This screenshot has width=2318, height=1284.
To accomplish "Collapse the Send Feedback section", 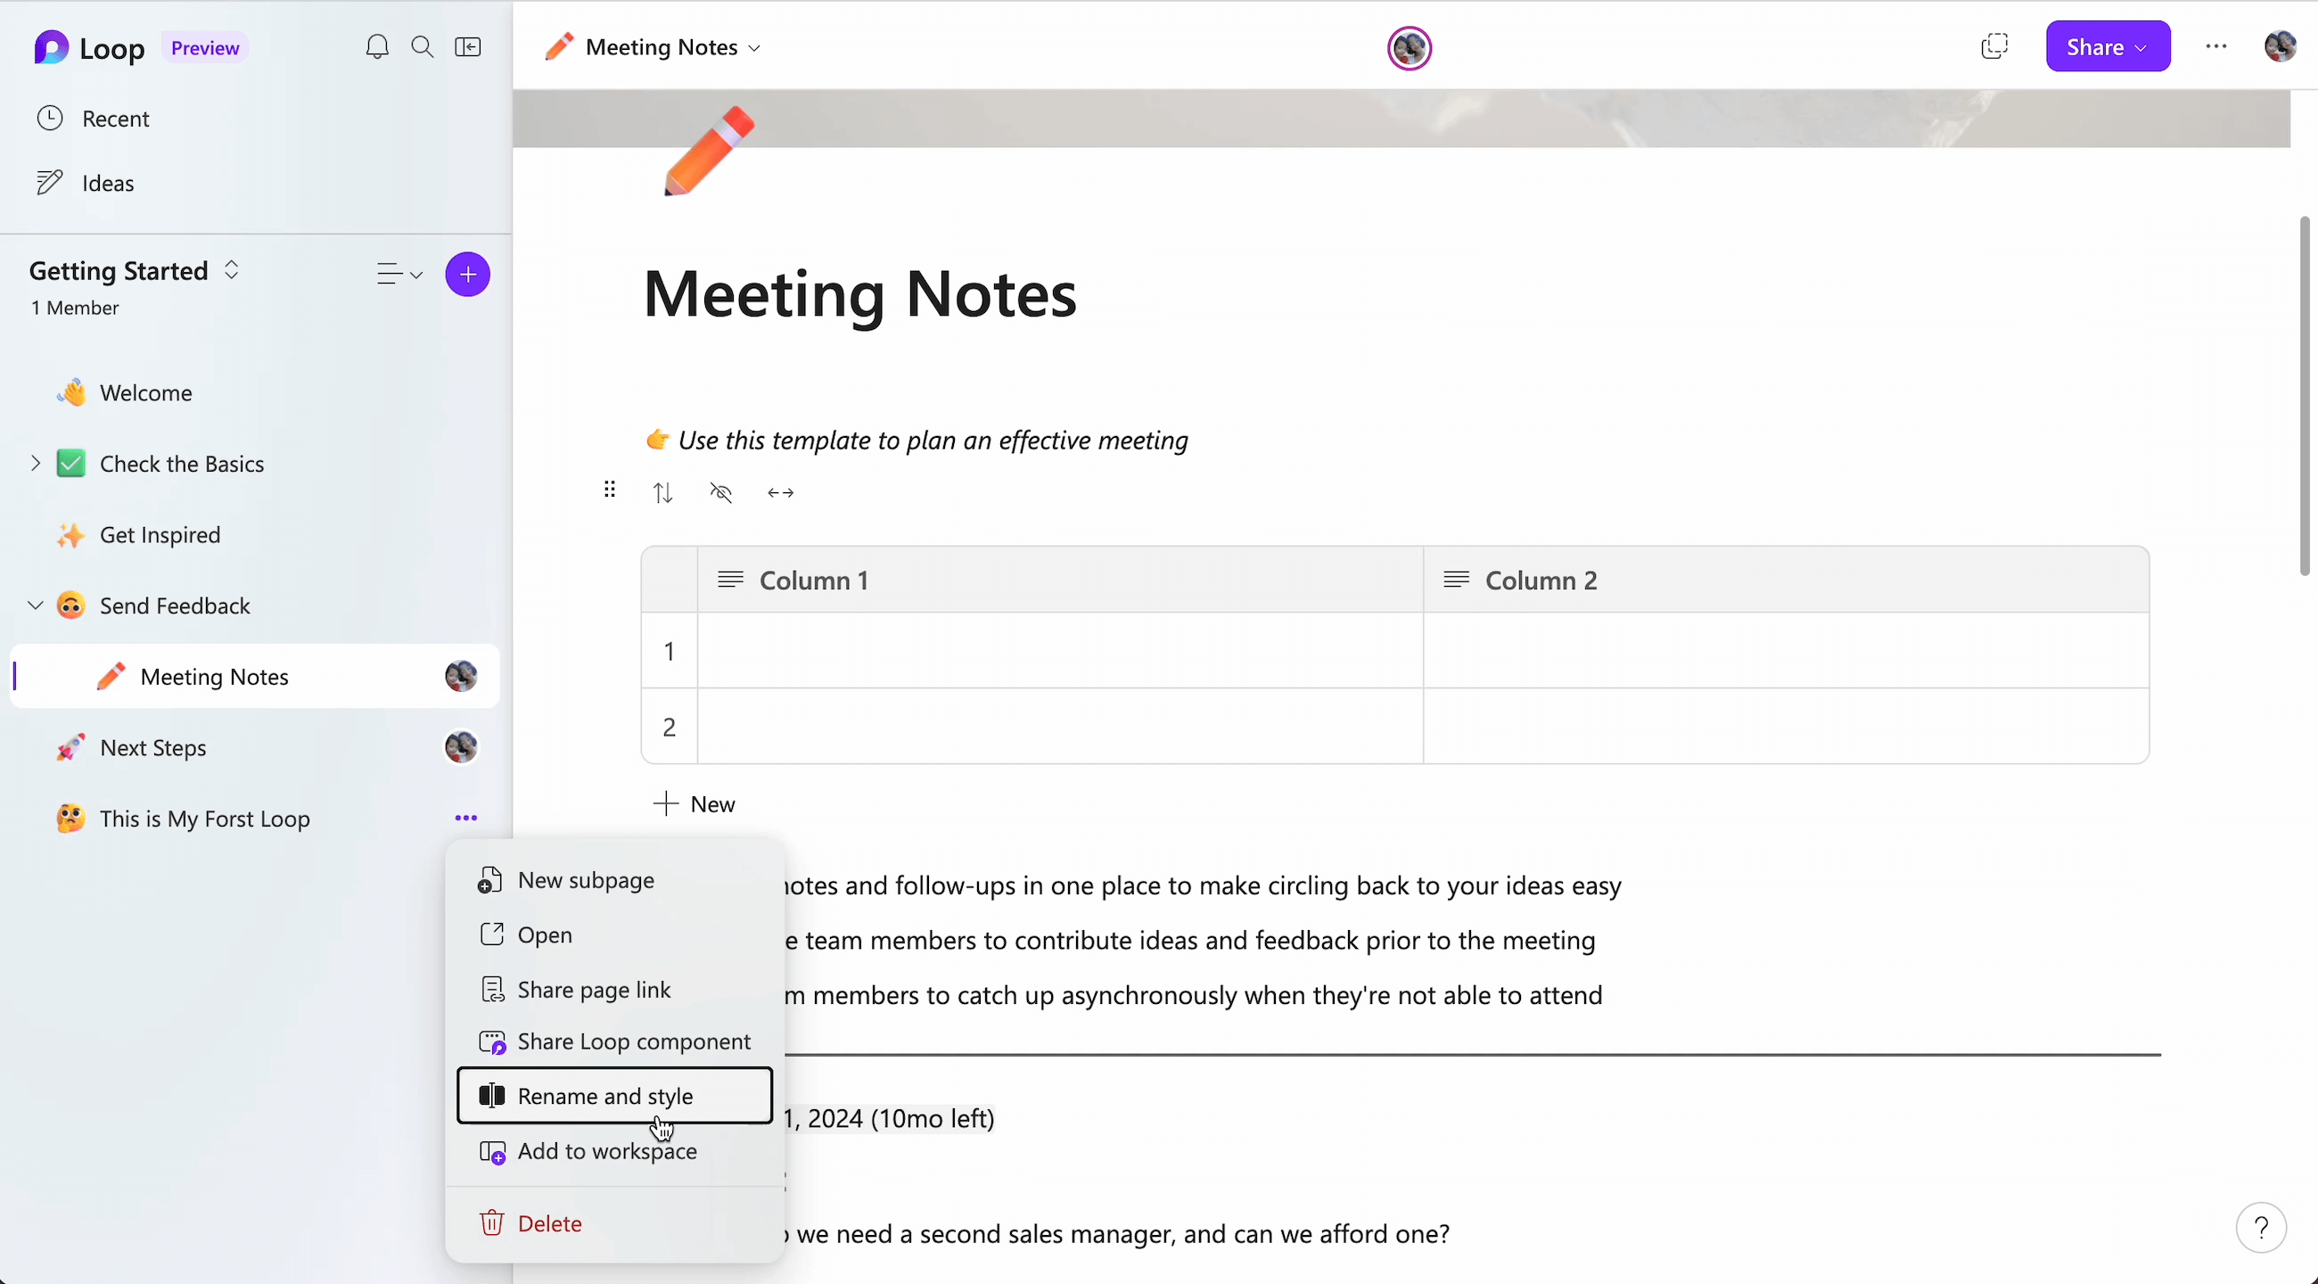I will 34,605.
